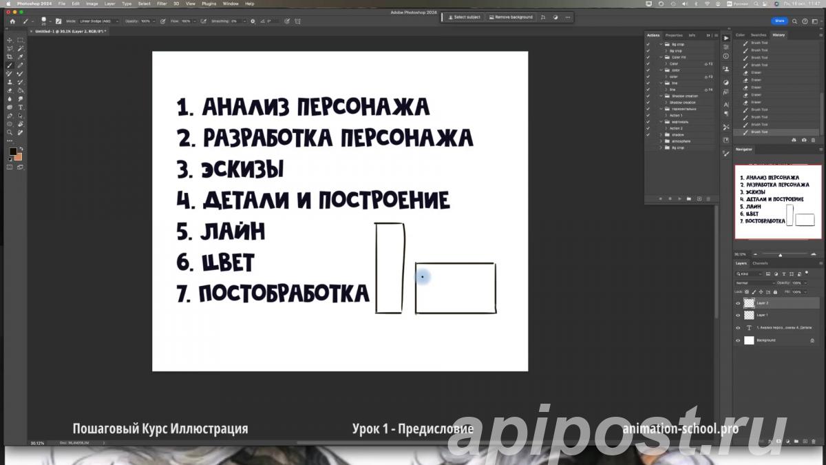The width and height of the screenshot is (826, 465).
Task: Open layer blend mode Normal dropdown
Action: click(x=755, y=282)
